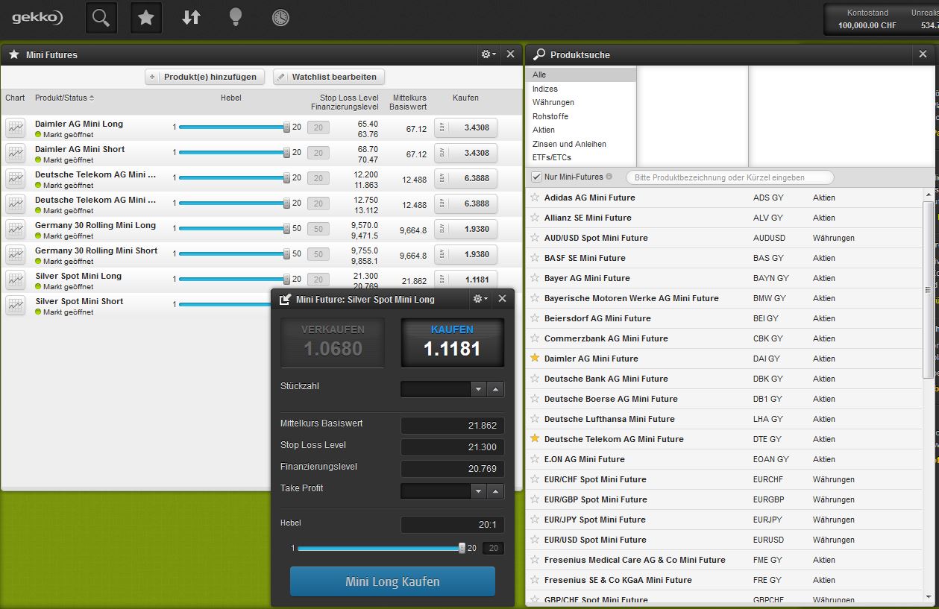Star the EUR/USD Spot Mini Future

[x=535, y=540]
